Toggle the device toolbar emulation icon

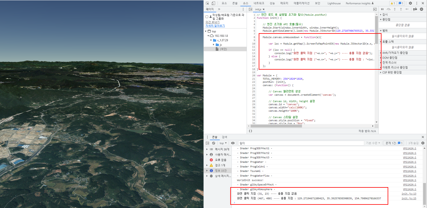tap(212, 3)
